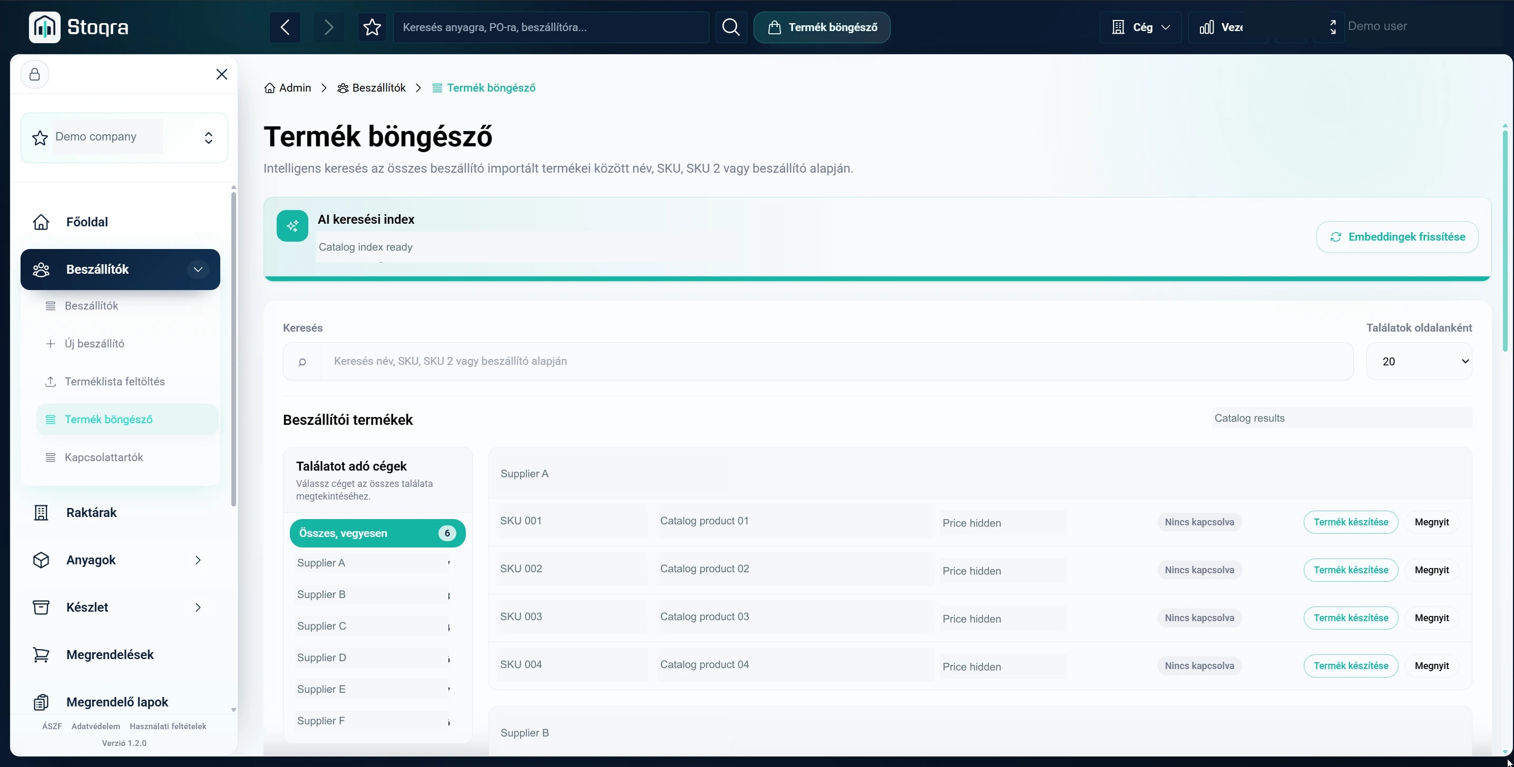Click the Termék böngésző header button
The image size is (1514, 767).
coord(822,27)
